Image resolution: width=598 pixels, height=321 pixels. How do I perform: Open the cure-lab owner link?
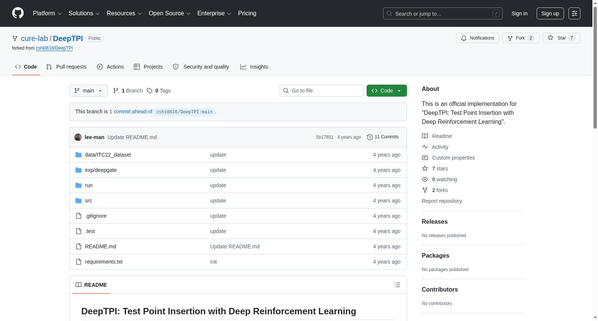point(34,38)
